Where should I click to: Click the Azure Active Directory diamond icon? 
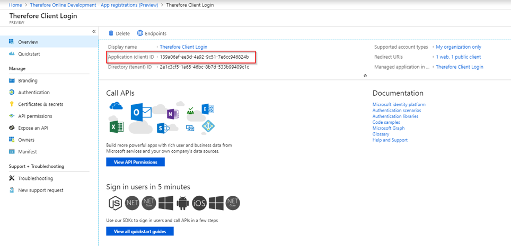[x=208, y=126]
